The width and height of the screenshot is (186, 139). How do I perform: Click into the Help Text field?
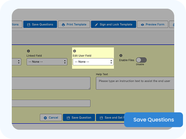click(x=135, y=83)
